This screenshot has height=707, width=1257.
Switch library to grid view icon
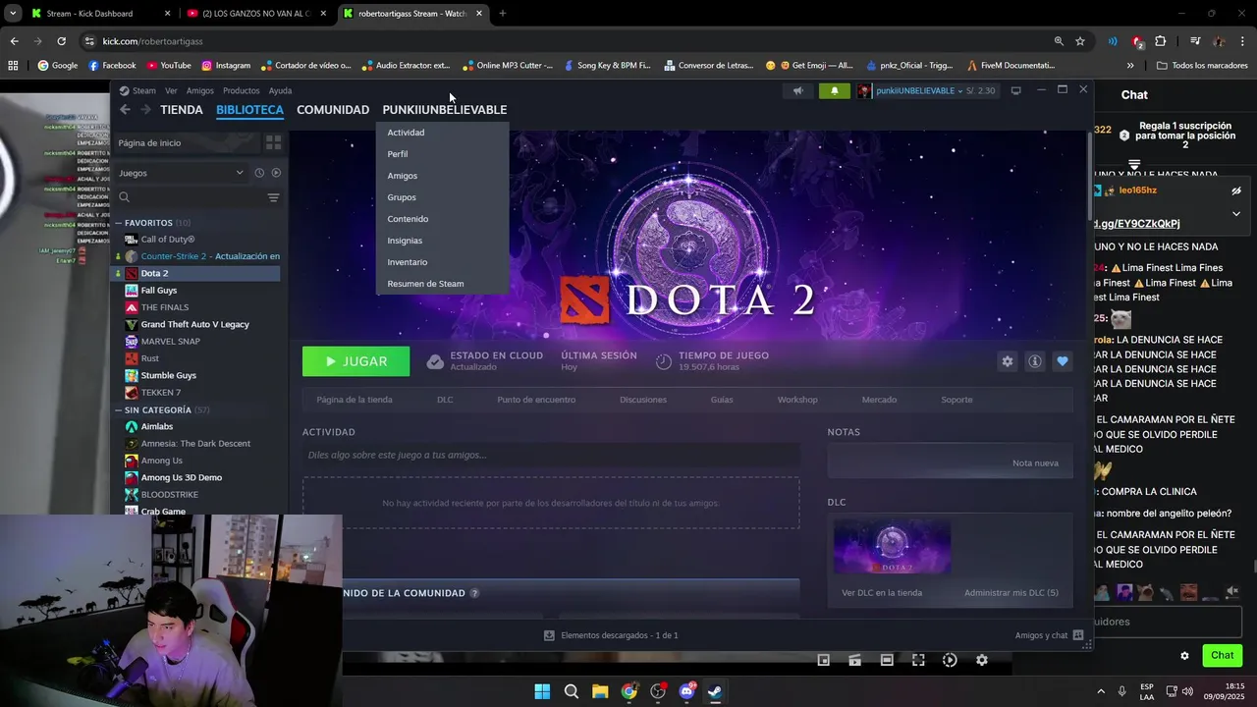(274, 142)
